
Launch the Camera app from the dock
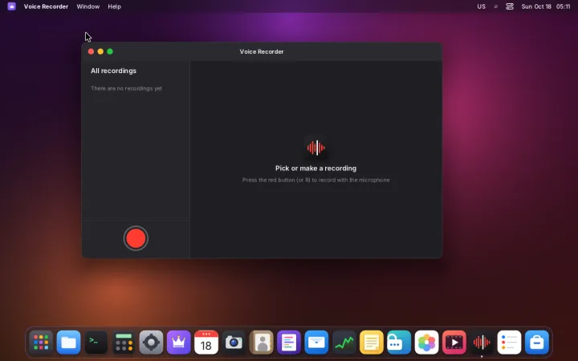(234, 343)
